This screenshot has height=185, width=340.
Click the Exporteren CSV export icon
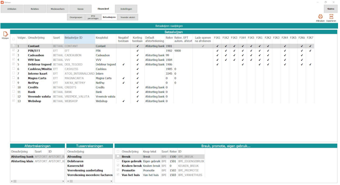[x=331, y=16]
